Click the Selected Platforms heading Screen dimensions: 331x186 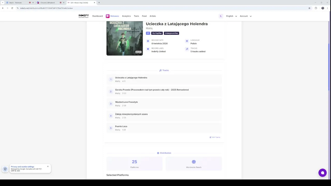(117, 175)
